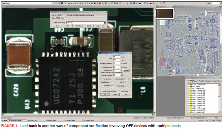Click the part list vertical scrollbar
The image size is (223, 129).
(x=220, y=98)
